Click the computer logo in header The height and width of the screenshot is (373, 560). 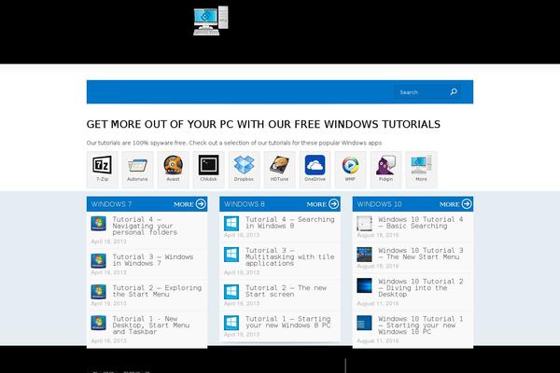(211, 21)
